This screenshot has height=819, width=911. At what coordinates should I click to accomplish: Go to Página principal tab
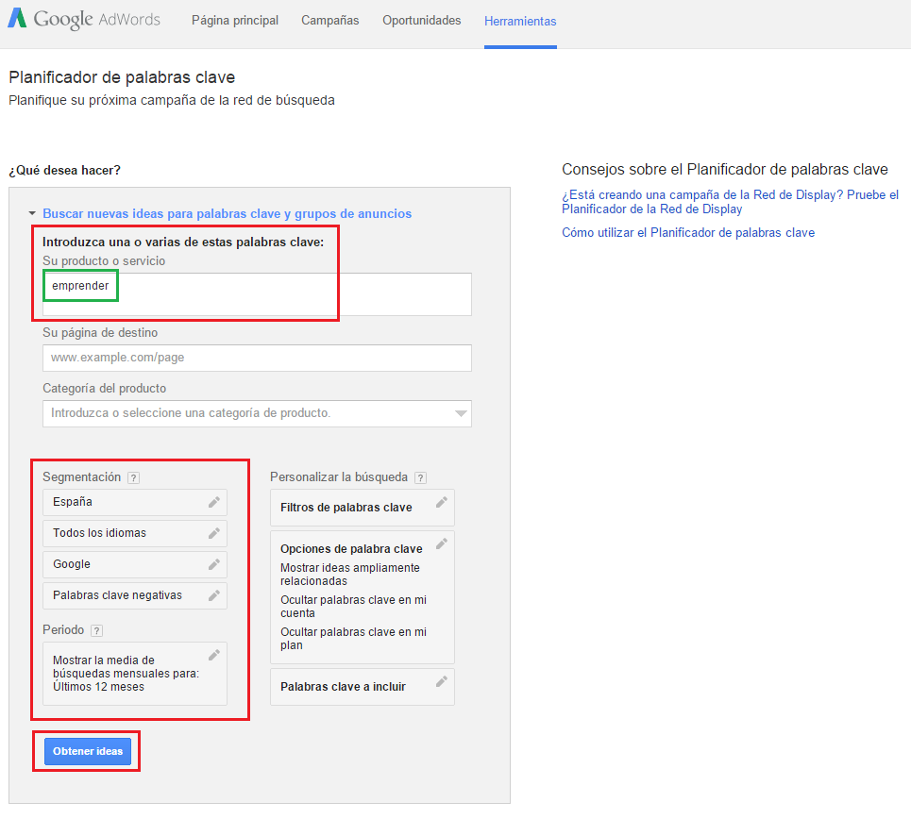(235, 21)
